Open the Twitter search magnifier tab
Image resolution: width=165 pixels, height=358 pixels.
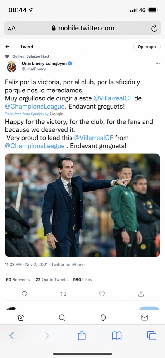point(62,317)
